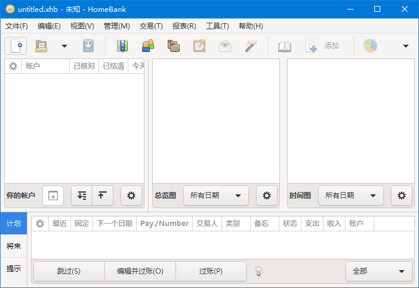Click the 跳过(S) button

tap(69, 271)
